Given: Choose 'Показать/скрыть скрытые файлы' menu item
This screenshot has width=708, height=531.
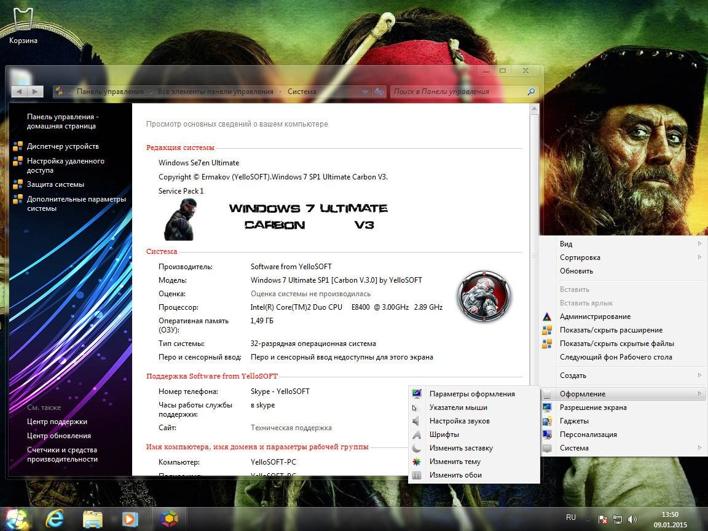Looking at the screenshot, I should pyautogui.click(x=623, y=344).
